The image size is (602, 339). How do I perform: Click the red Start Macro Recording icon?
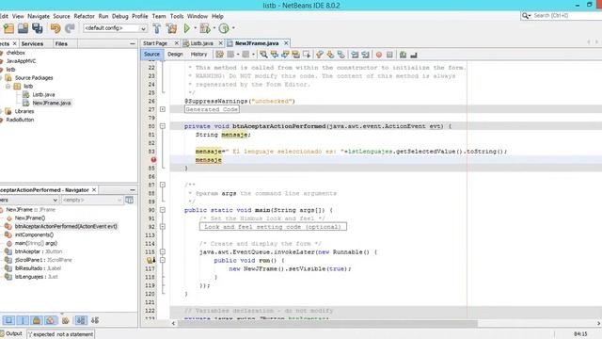tap(379, 55)
